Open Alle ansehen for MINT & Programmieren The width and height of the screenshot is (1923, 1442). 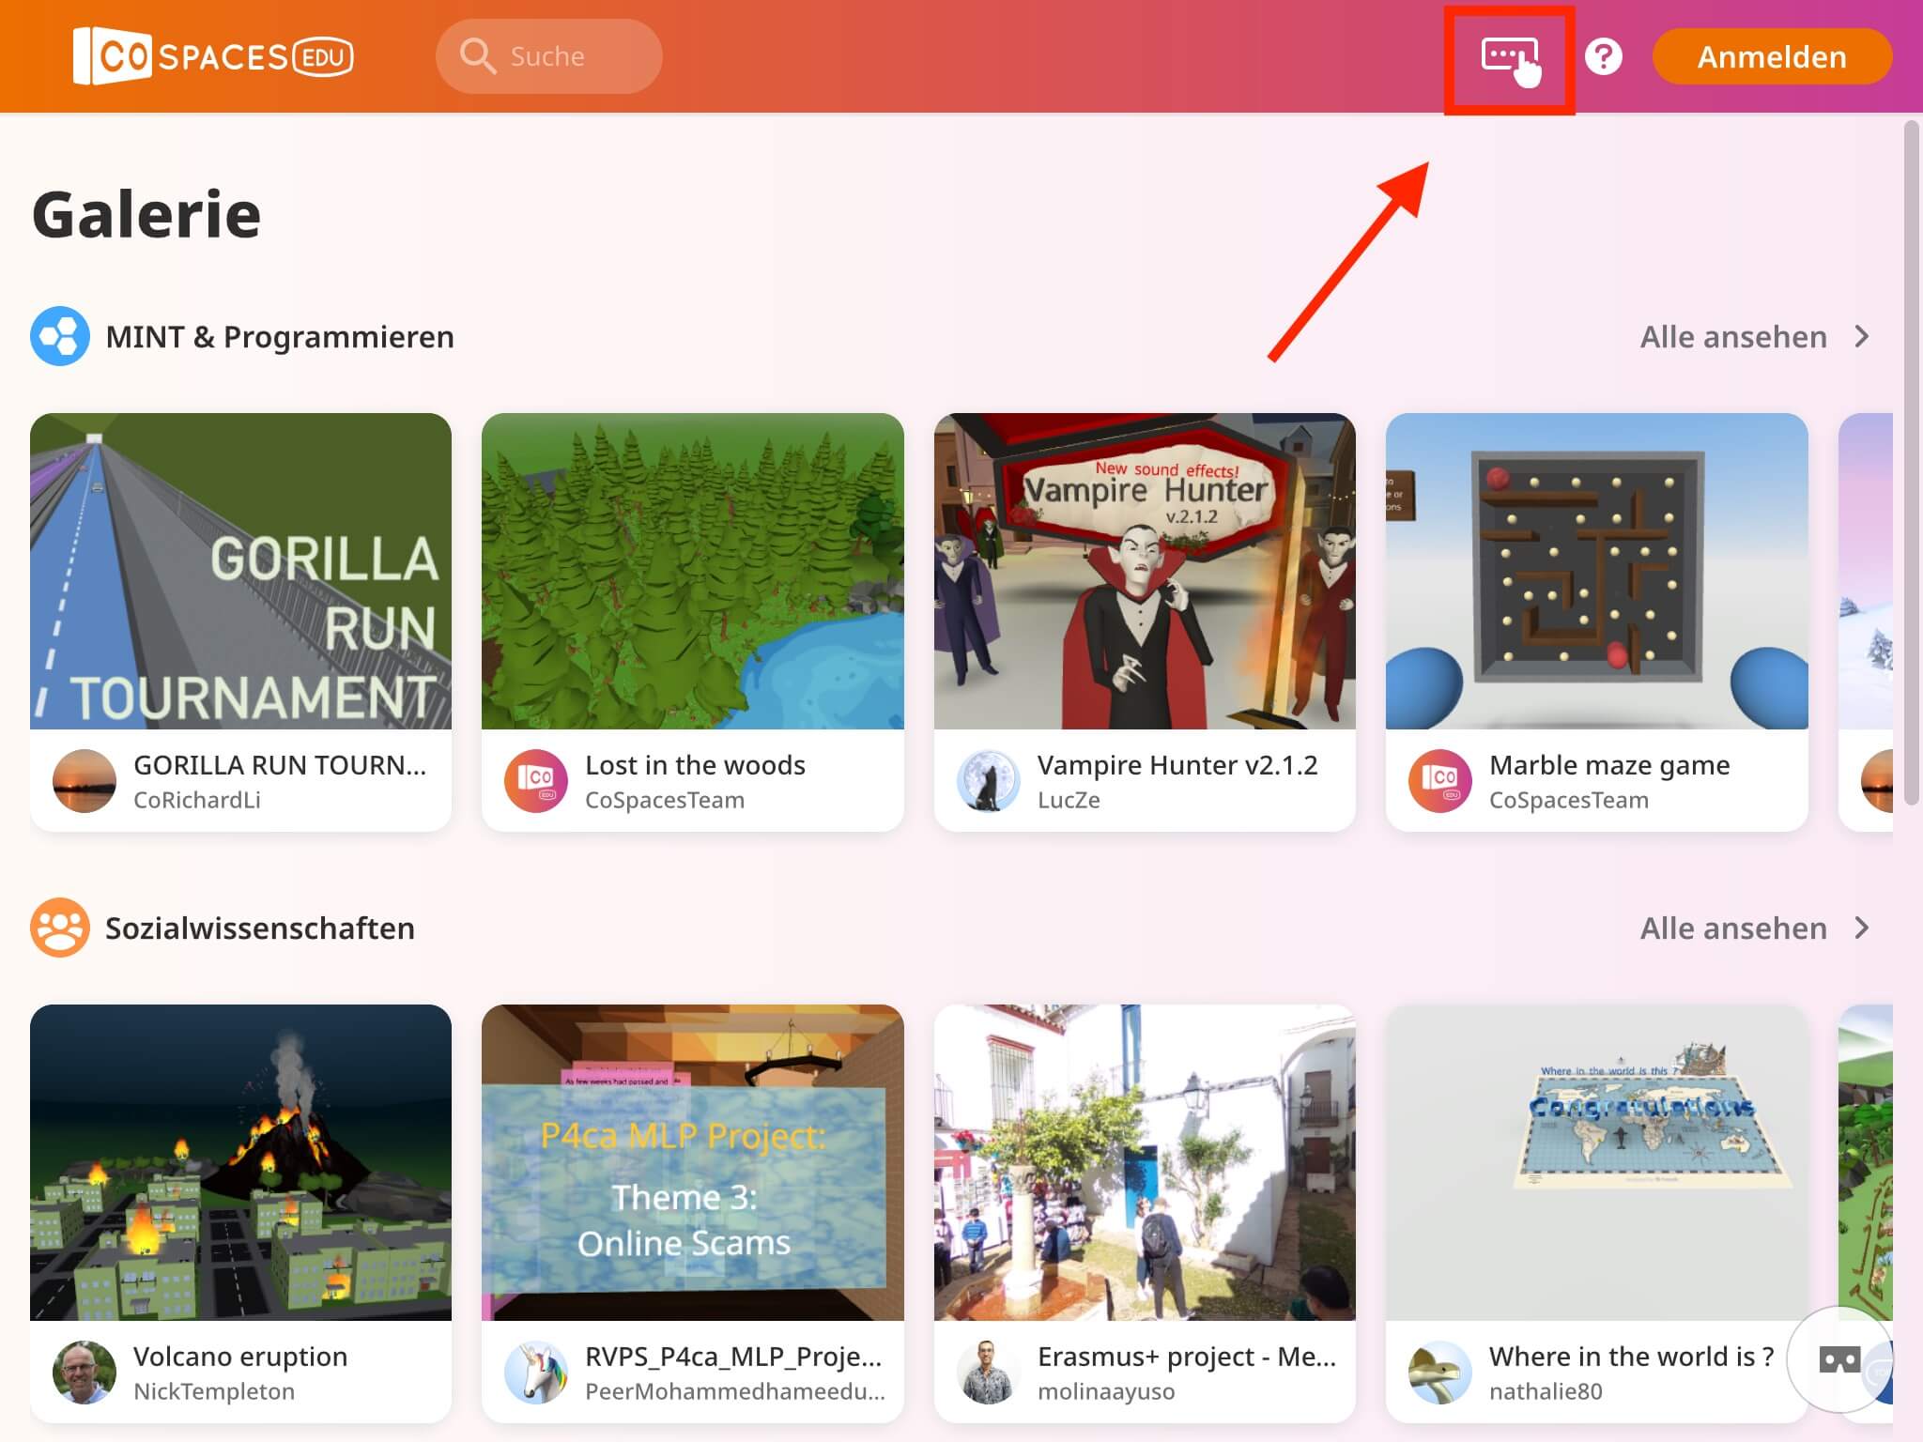click(x=1733, y=336)
